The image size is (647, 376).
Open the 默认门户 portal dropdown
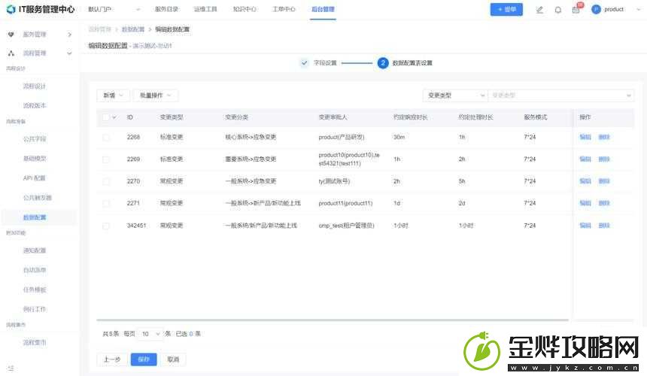[x=114, y=9]
